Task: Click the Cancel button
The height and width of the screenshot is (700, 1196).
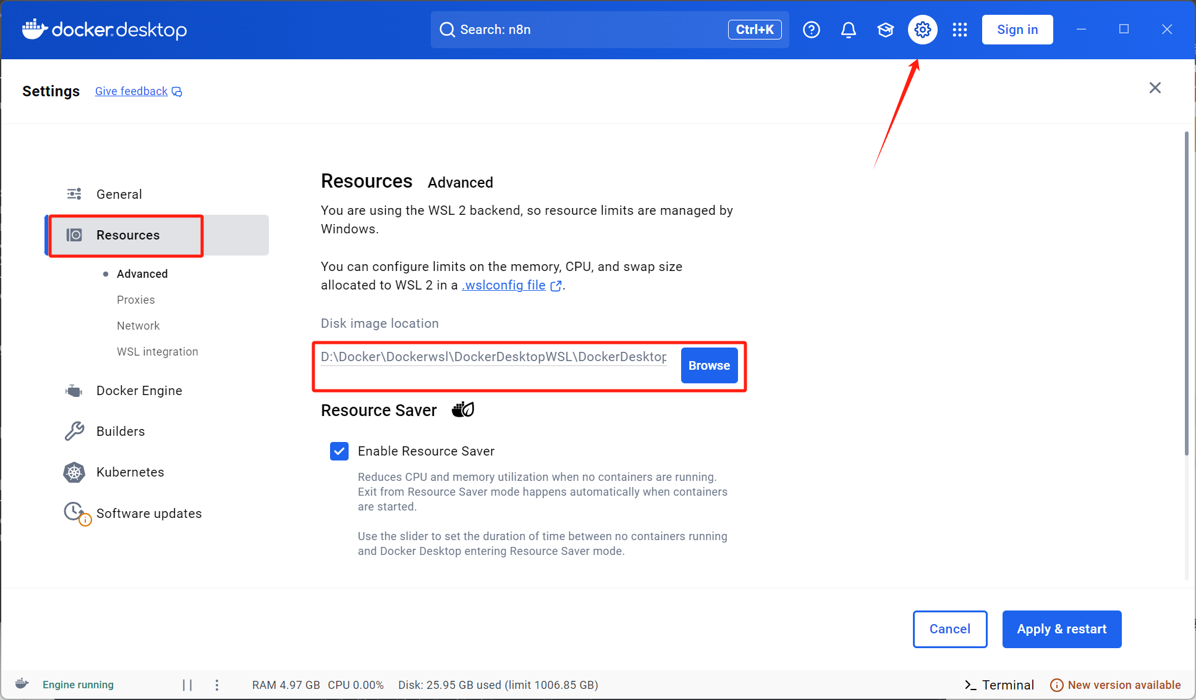Action: click(950, 629)
